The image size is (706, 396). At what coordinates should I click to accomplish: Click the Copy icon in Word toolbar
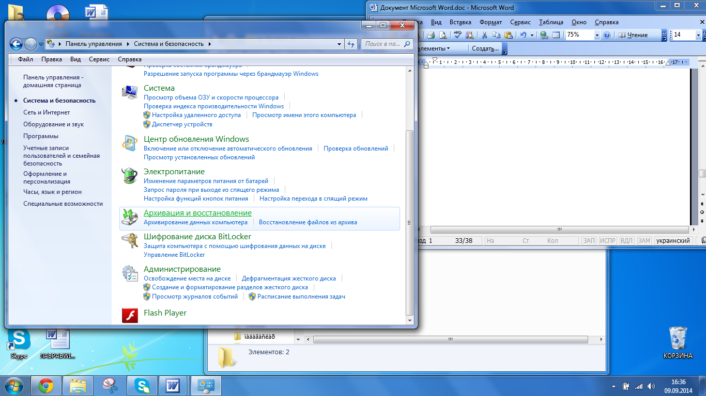(497, 35)
